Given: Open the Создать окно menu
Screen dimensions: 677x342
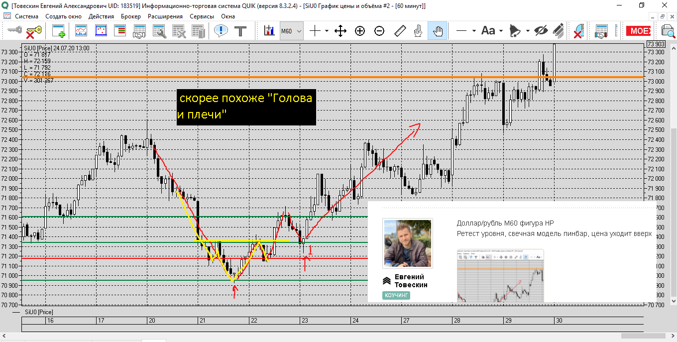Looking at the screenshot, I should [x=63, y=16].
